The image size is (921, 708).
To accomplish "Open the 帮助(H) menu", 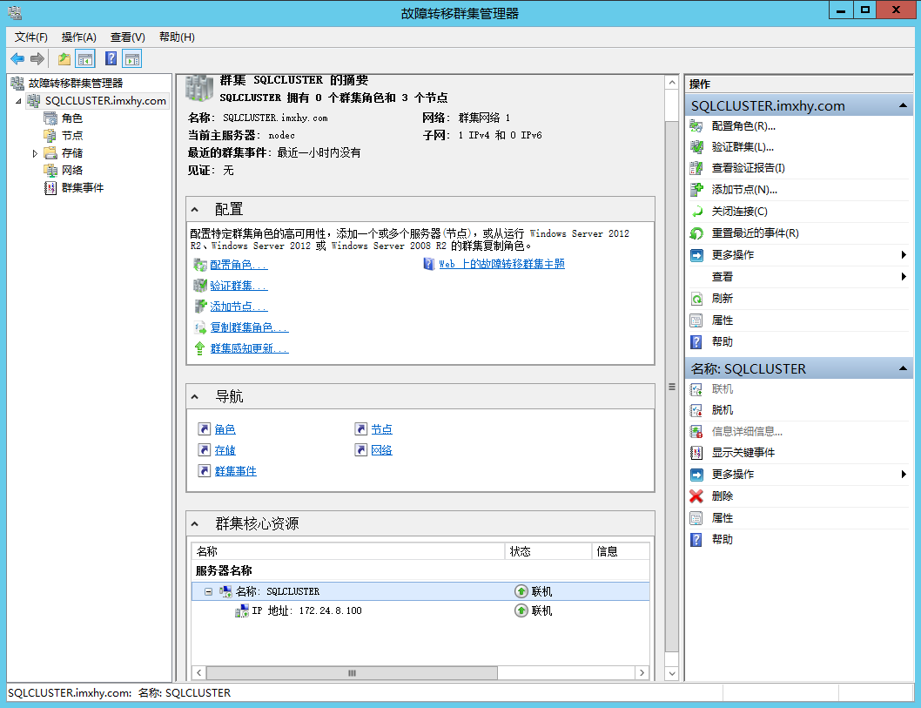I will (x=177, y=37).
